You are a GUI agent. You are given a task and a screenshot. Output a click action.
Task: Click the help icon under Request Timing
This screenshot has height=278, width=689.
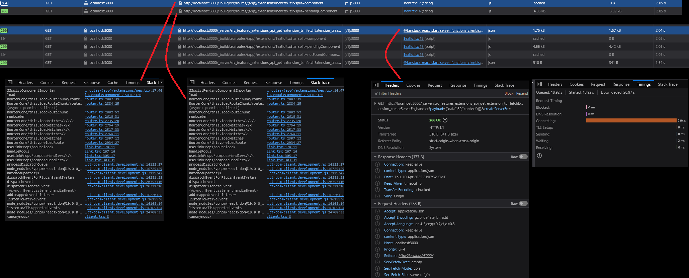(x=539, y=156)
